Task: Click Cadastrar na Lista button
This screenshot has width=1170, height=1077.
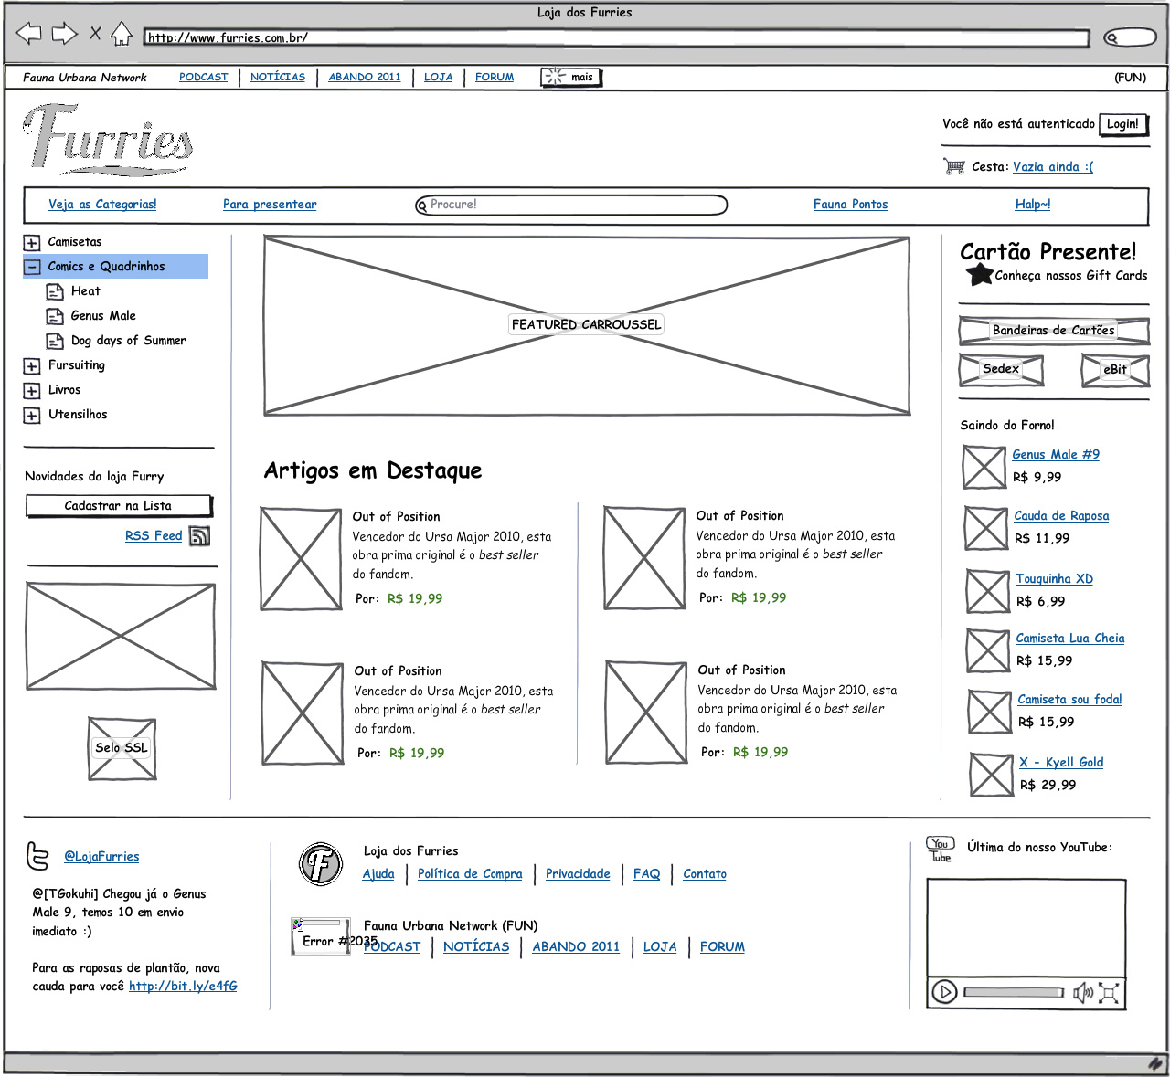Action: 118,506
